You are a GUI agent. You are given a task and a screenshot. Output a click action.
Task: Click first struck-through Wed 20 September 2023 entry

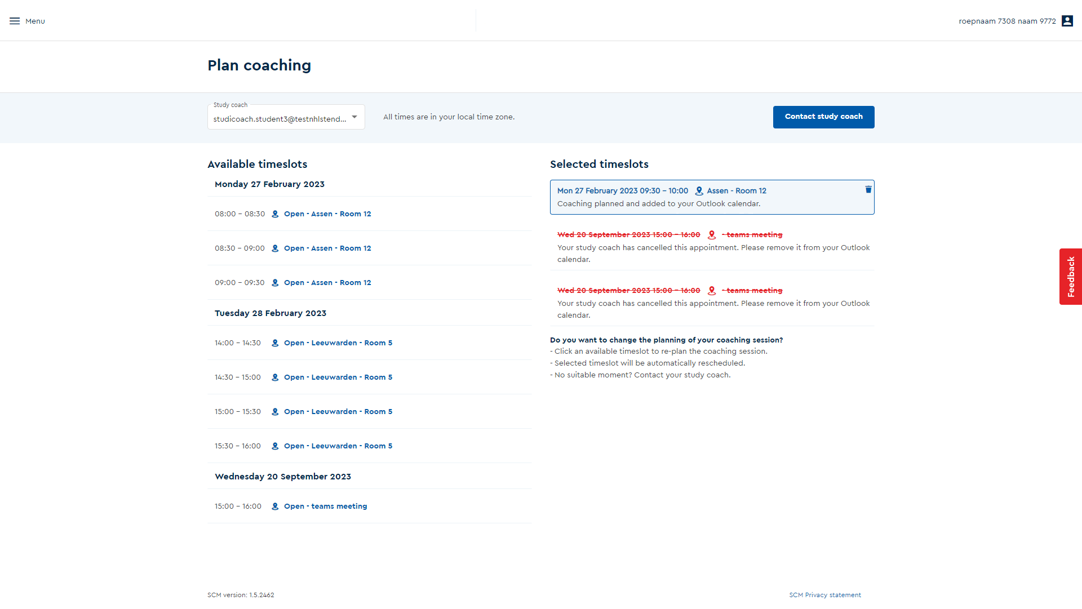tap(629, 235)
